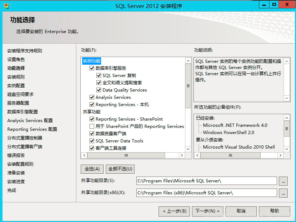Click feature list scroll up arrow
This screenshot has width=296, height=222.
pos(188,61)
